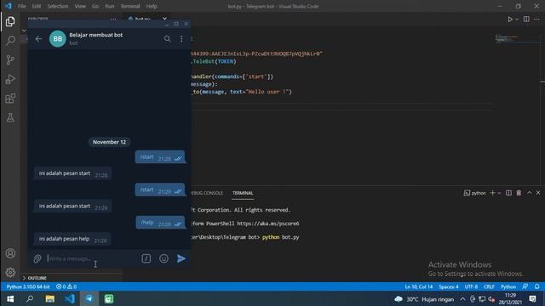Open the File menu
This screenshot has height=306, width=545.
(21, 6)
